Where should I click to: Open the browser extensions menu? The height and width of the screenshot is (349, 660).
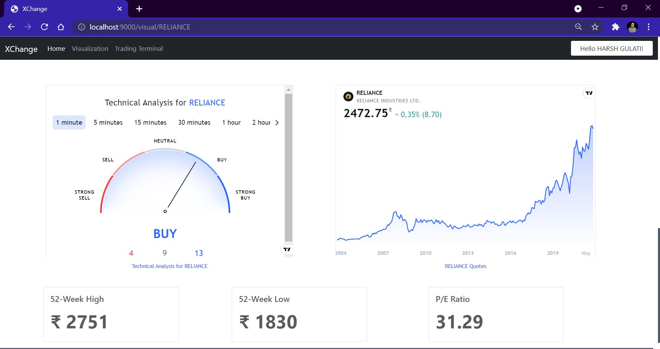[x=615, y=27]
